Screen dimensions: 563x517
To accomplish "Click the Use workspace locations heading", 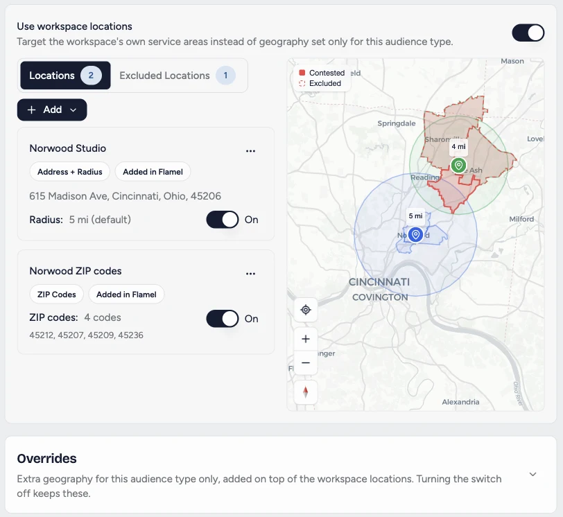I will 74,26.
